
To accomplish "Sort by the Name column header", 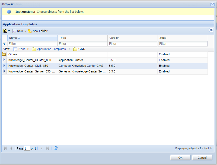I will (x=32, y=38).
